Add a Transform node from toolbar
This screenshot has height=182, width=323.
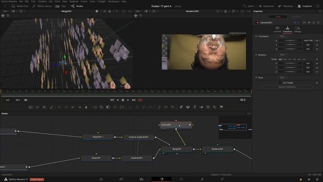[122, 107]
